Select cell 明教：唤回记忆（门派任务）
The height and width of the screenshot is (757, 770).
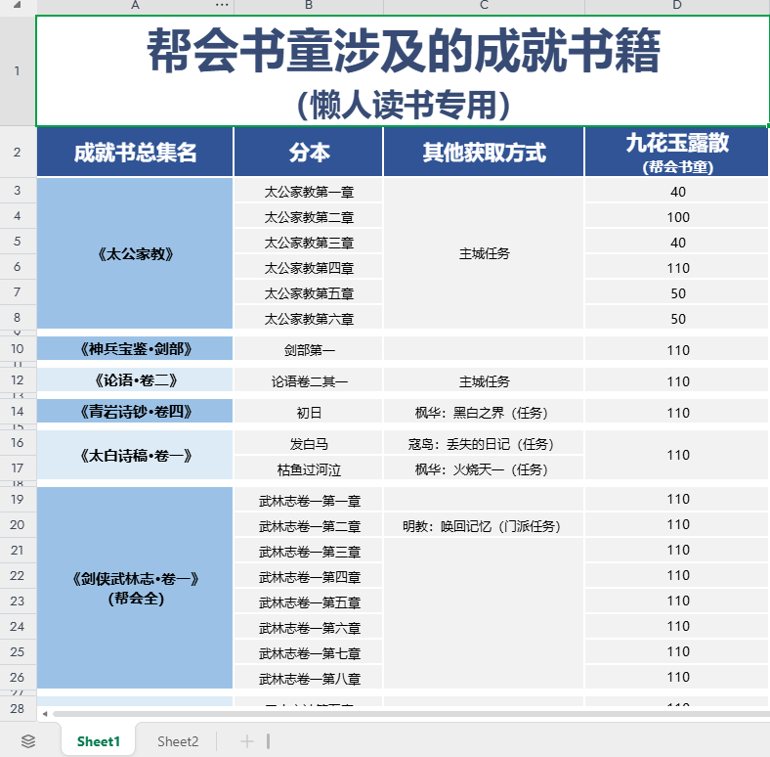tap(484, 525)
